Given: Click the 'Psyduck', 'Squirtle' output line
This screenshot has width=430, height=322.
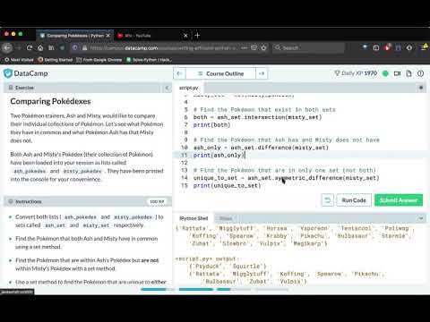Looking at the screenshot, I should click(228, 267).
